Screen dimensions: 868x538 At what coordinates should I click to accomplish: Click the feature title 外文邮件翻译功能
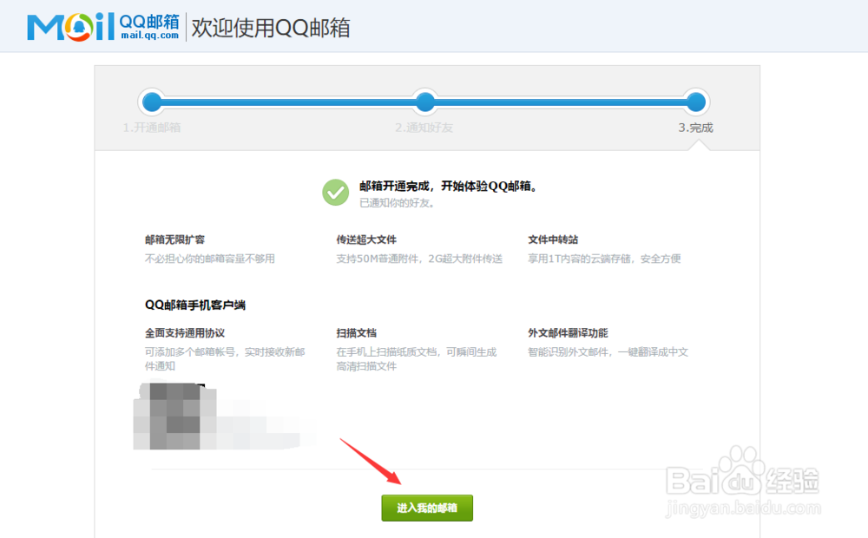[568, 333]
